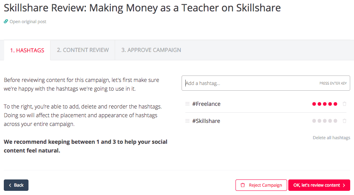The width and height of the screenshot is (354, 195).
Task: Set #Skillshare rating to the third dot
Action: (x=325, y=121)
